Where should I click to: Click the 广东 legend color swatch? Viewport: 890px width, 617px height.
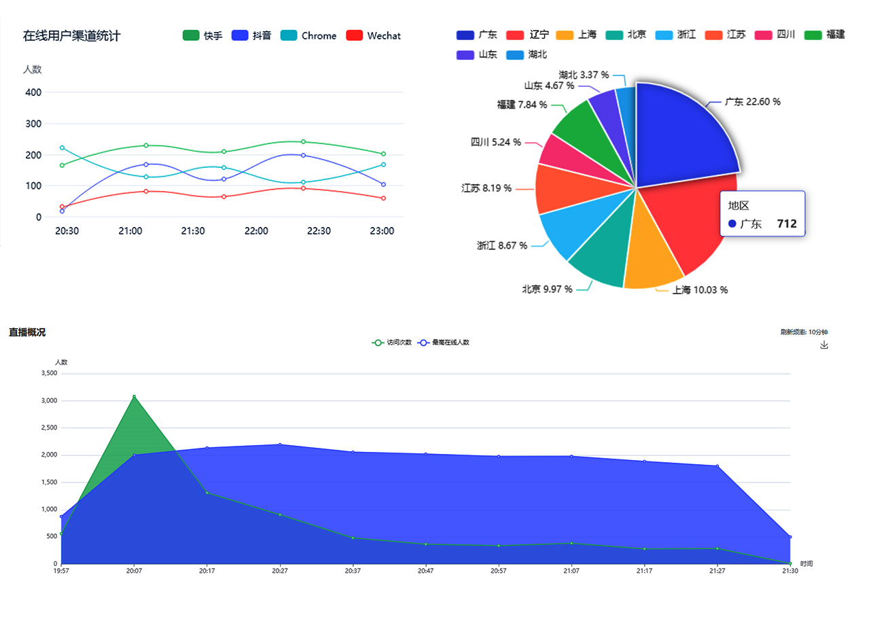pyautogui.click(x=465, y=35)
